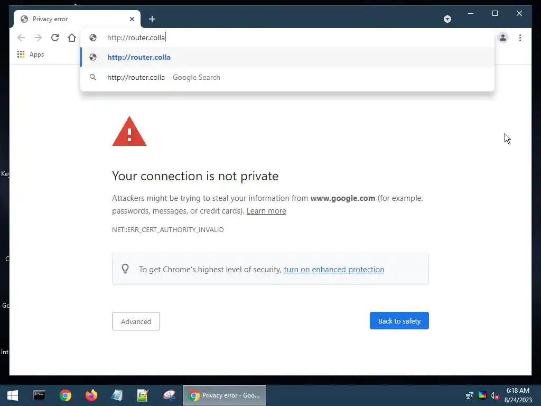Open the taskbar clock and date
The width and height of the screenshot is (541, 406).
tap(518, 395)
